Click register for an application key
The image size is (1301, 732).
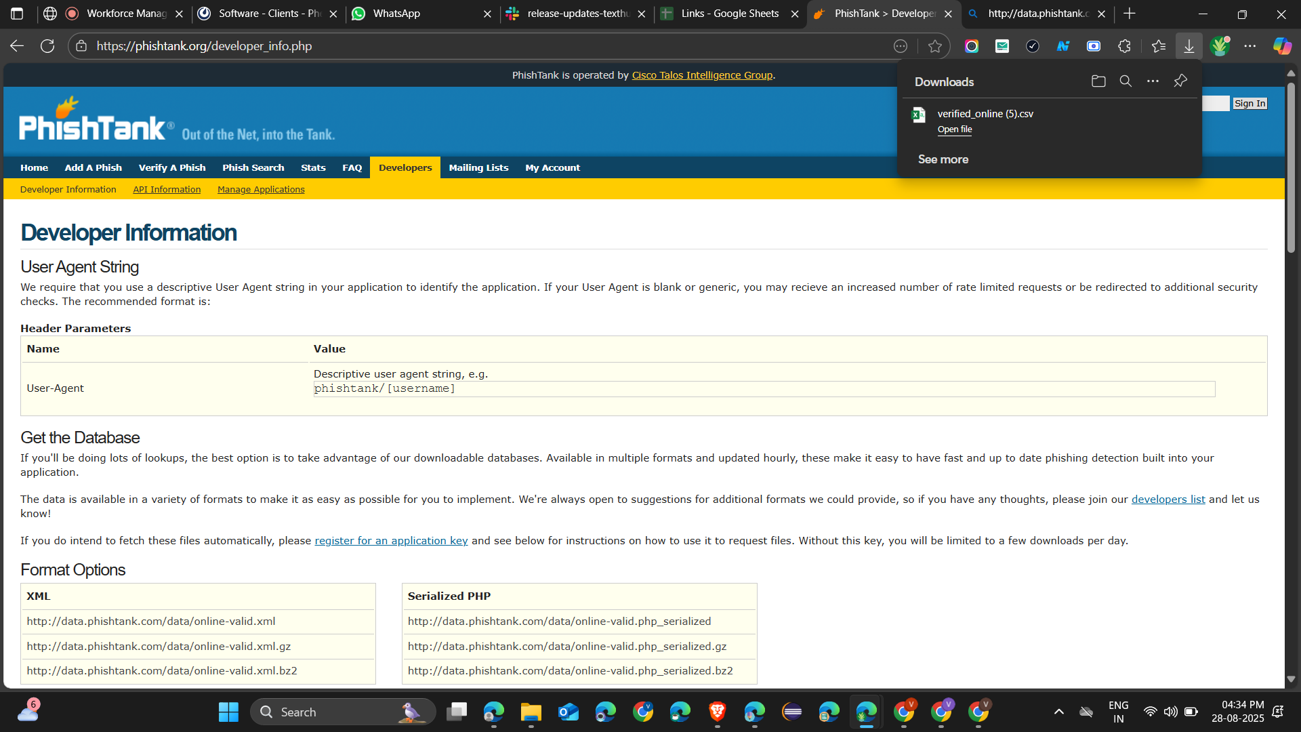pos(391,541)
